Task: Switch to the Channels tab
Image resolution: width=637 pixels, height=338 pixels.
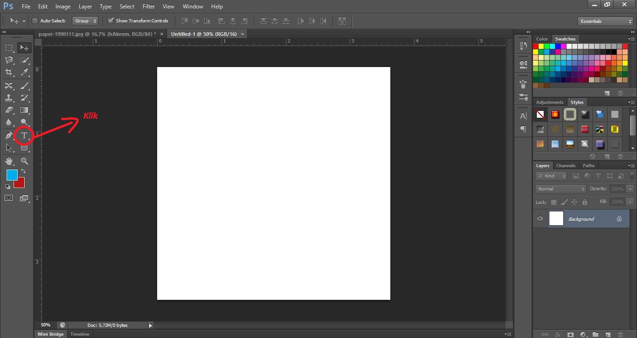Action: 566,166
